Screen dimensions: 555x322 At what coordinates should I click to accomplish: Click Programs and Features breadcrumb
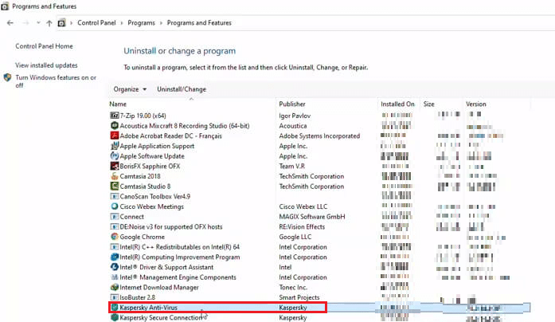pos(199,22)
